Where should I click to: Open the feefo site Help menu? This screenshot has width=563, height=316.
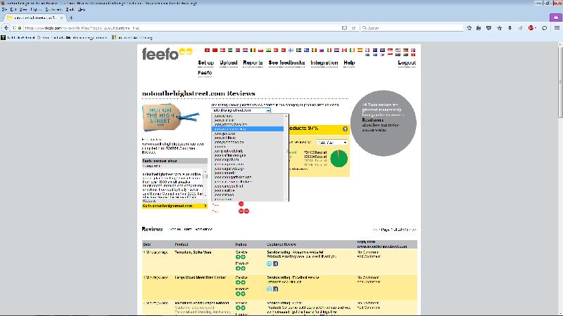click(349, 62)
